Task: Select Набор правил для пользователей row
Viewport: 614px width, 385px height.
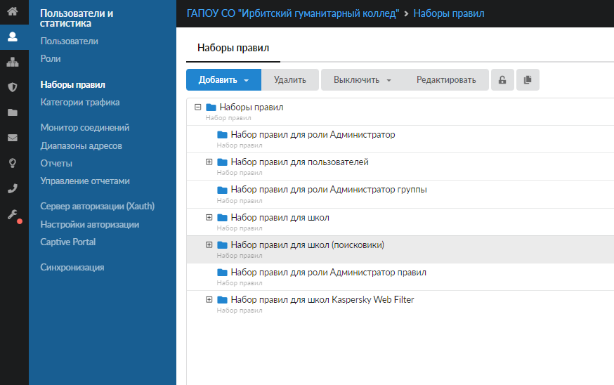Action: click(400, 167)
